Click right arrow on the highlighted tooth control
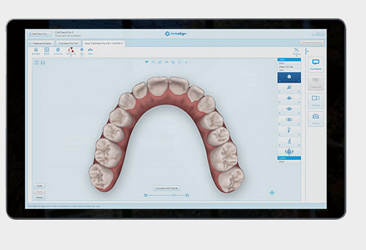366x250 pixels. pos(299,81)
